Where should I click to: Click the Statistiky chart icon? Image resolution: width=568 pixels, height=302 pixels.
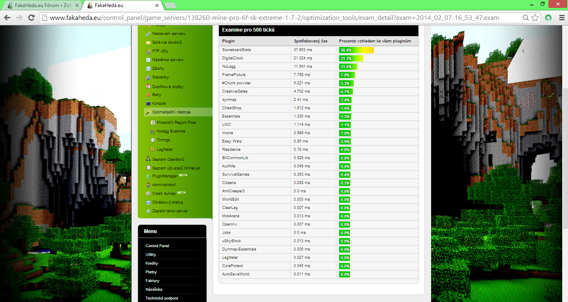(x=148, y=77)
